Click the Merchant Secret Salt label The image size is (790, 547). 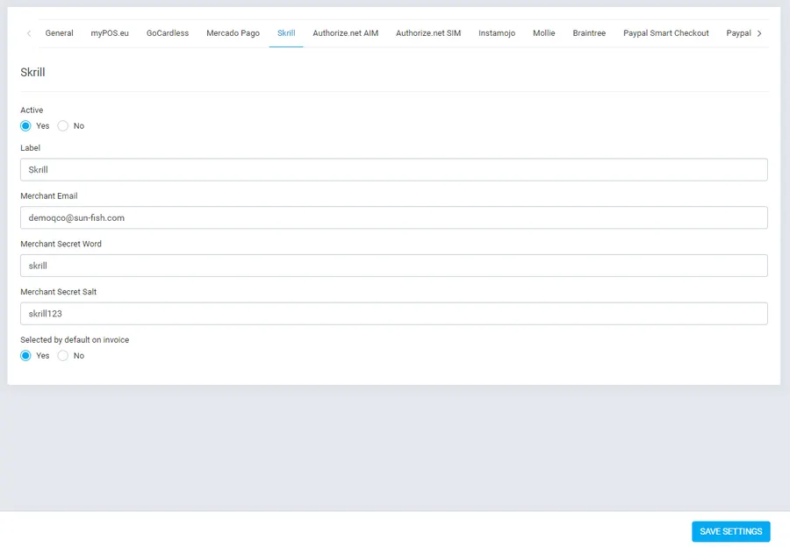[59, 292]
